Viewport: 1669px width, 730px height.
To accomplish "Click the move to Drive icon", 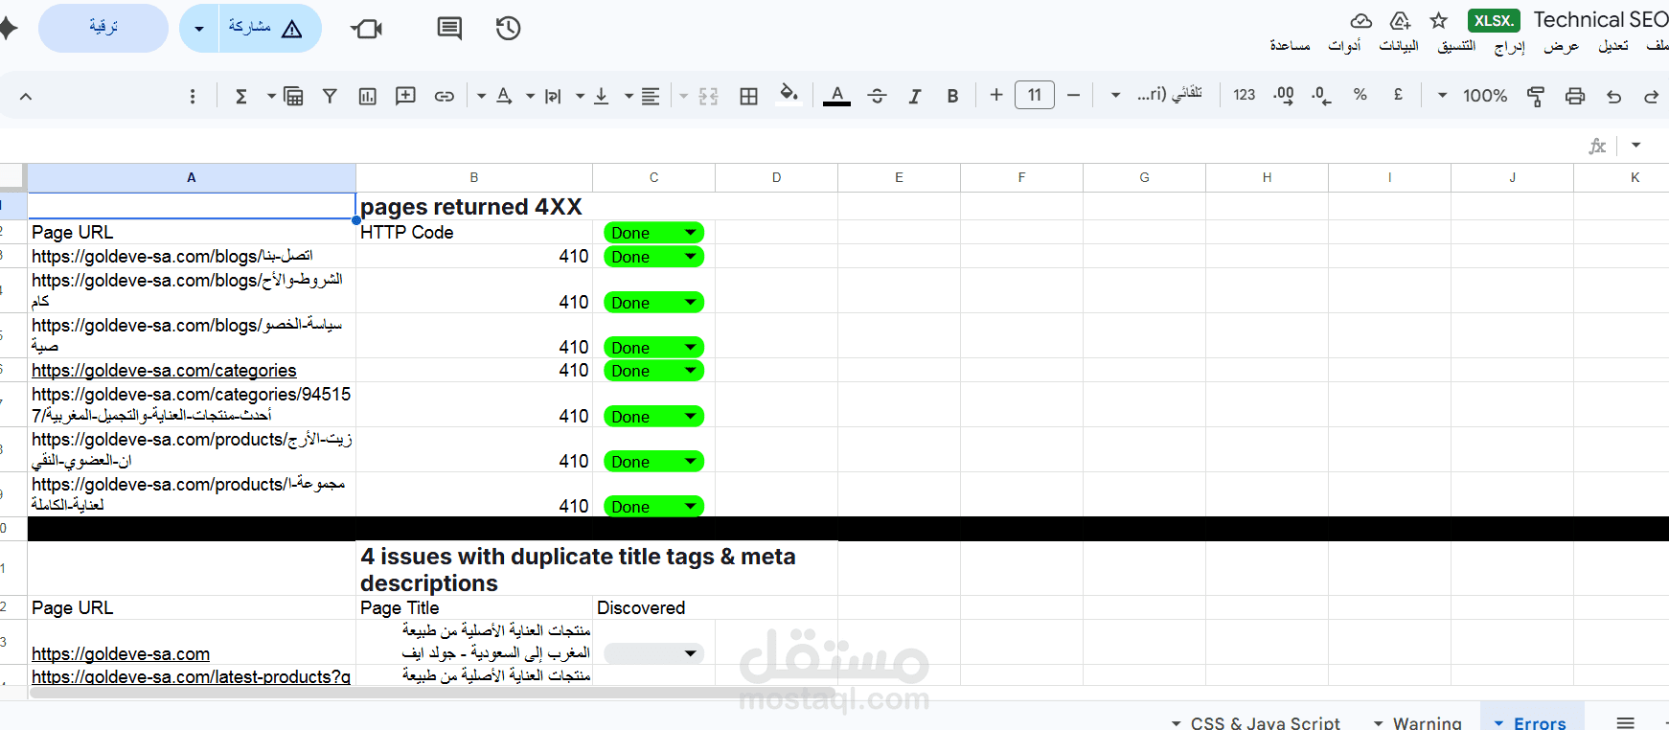I will [x=1400, y=21].
